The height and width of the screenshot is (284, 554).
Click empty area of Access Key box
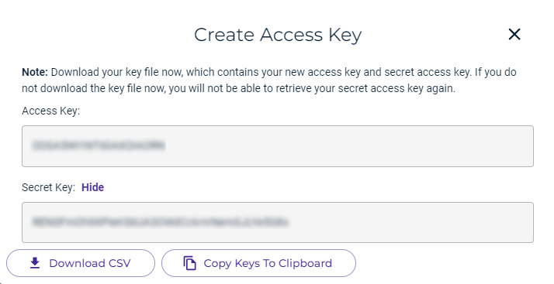tap(350, 146)
